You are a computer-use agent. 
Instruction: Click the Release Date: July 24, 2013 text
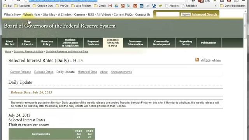pyautogui.click(x=31, y=93)
